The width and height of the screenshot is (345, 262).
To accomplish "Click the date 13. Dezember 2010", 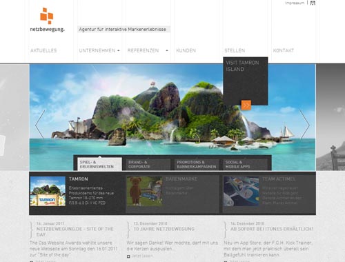I will click(x=150, y=223).
